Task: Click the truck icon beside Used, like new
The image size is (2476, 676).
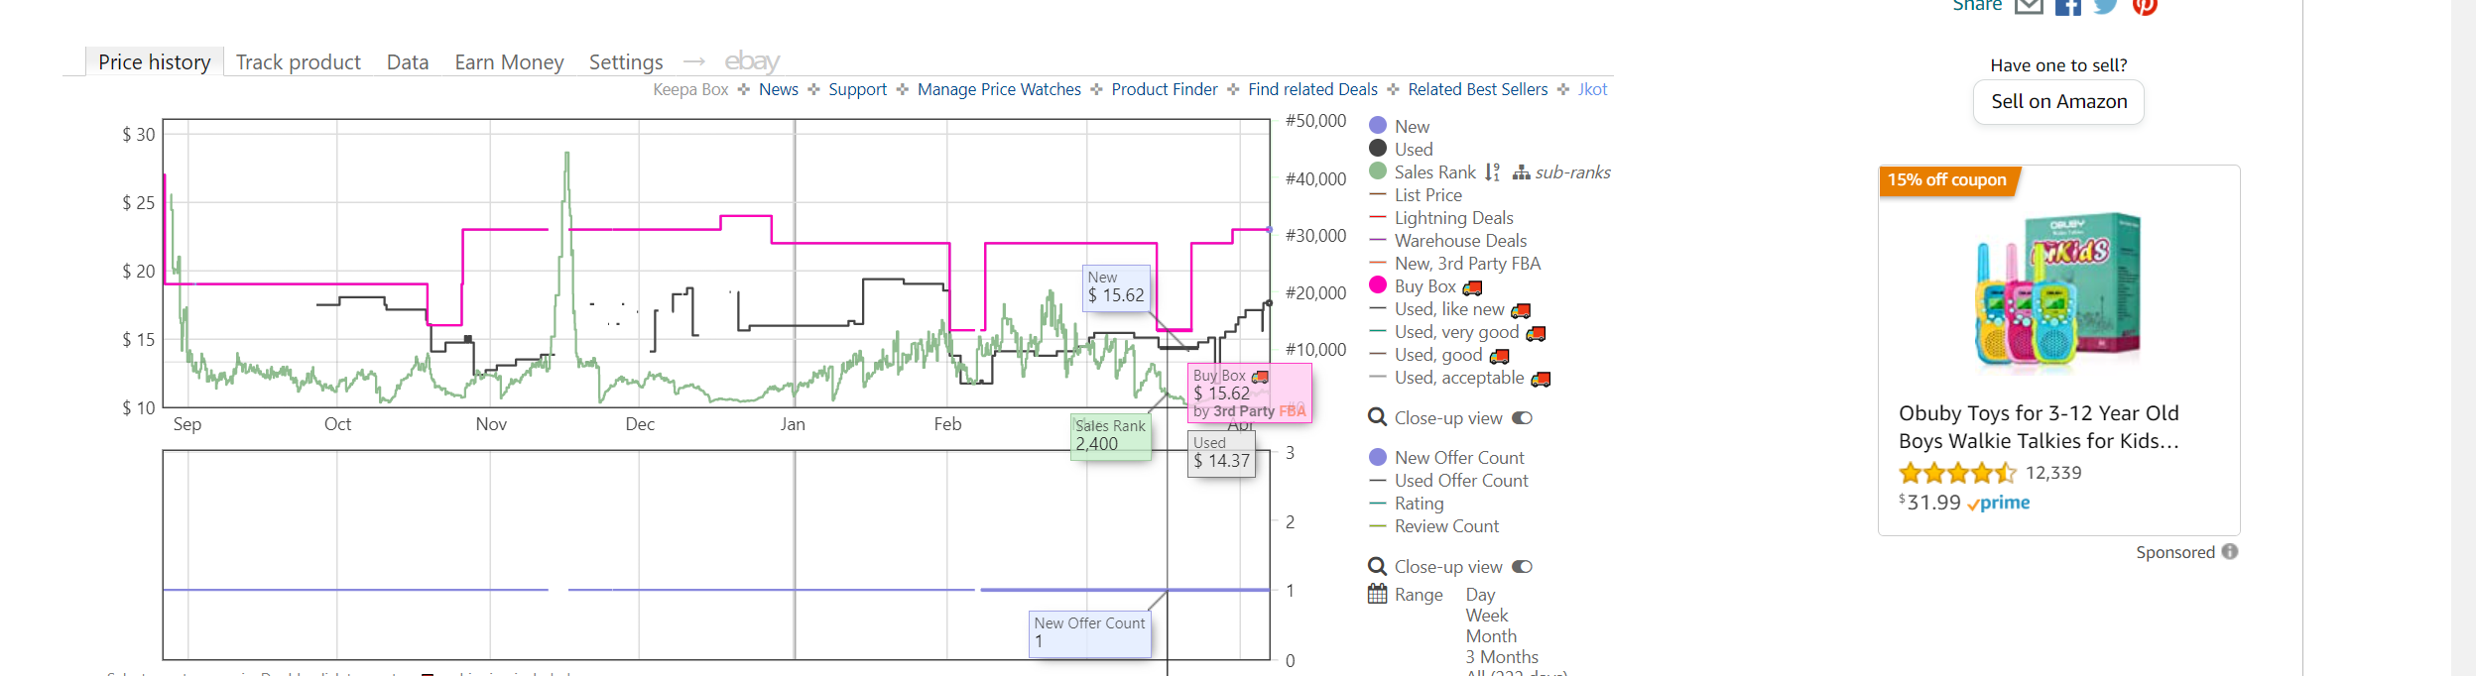Action: point(1521,310)
